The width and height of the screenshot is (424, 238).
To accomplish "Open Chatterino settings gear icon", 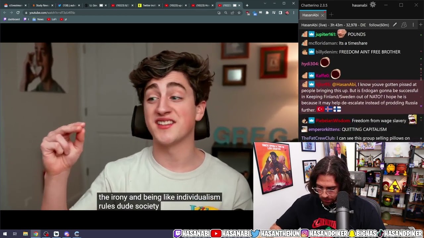I will pos(373,5).
